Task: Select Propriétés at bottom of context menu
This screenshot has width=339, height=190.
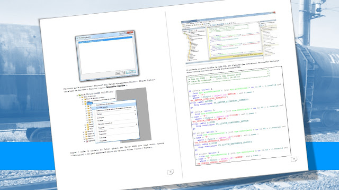Action: point(103,140)
